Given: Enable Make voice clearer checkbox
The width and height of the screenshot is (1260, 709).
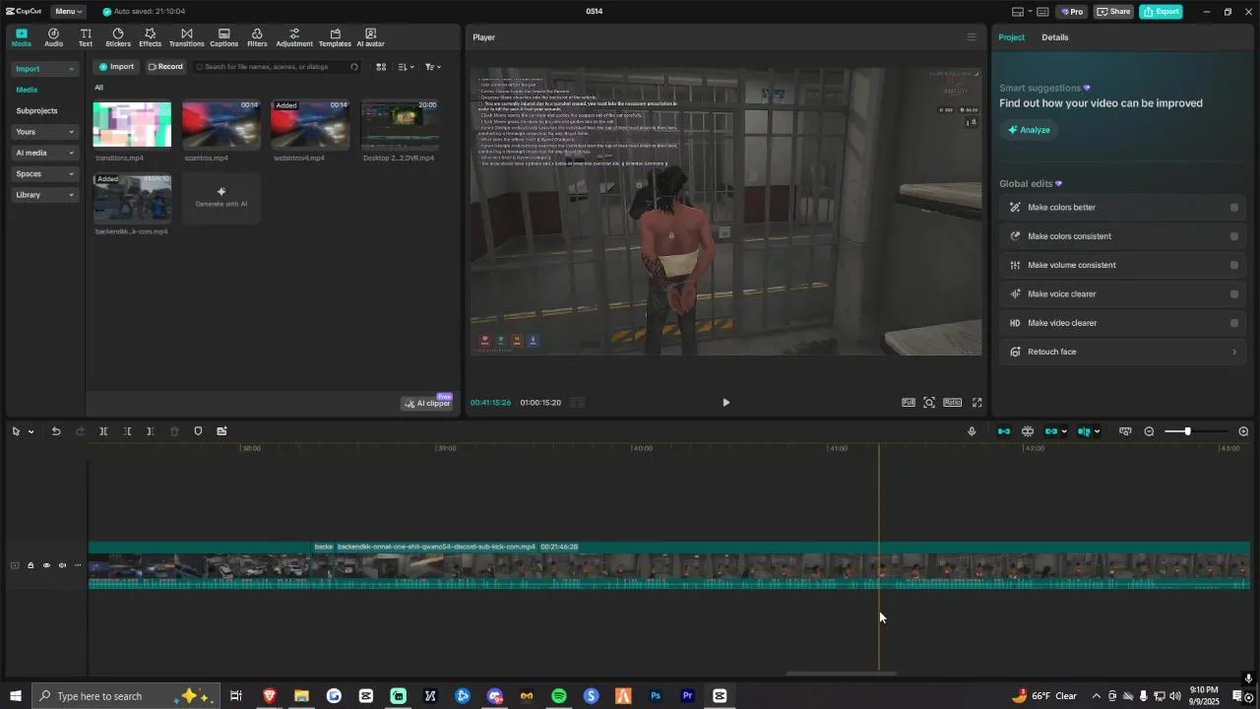Looking at the screenshot, I should coord(1233,294).
